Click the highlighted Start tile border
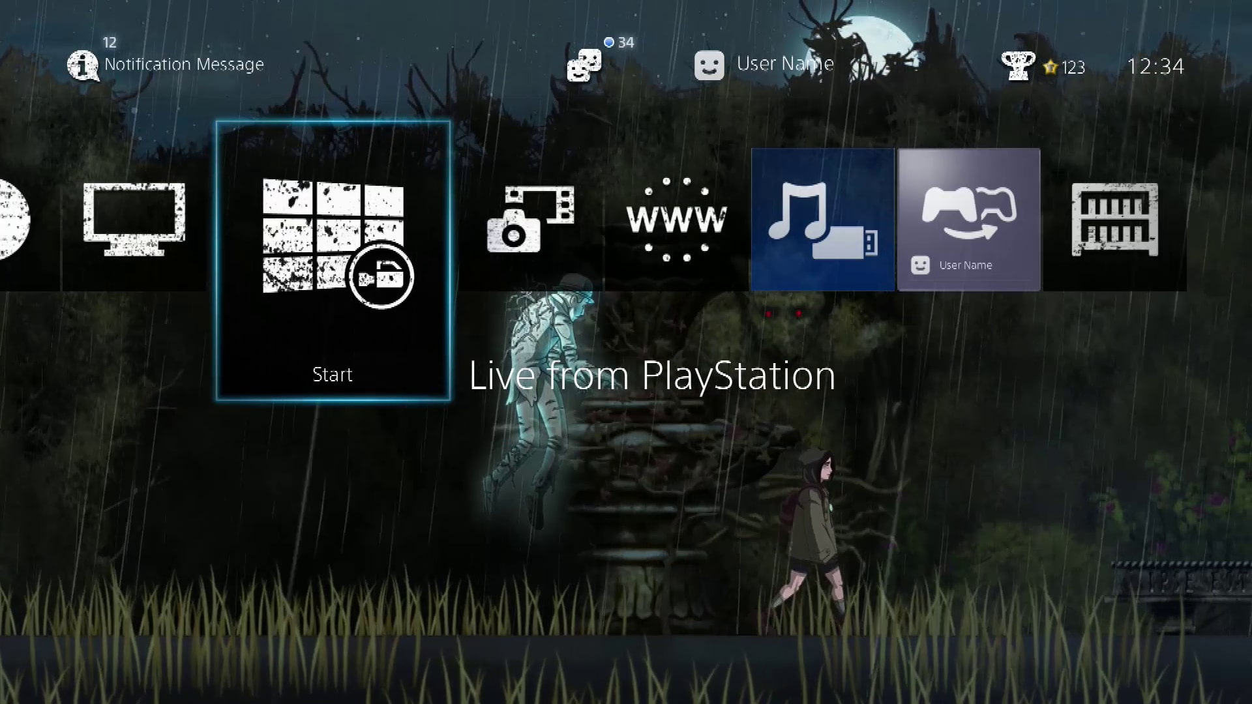Image resolution: width=1252 pixels, height=704 pixels. [x=333, y=123]
